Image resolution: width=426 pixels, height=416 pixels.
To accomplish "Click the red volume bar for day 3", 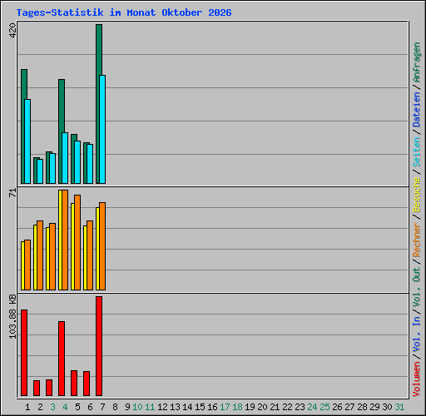I will coord(49,388).
